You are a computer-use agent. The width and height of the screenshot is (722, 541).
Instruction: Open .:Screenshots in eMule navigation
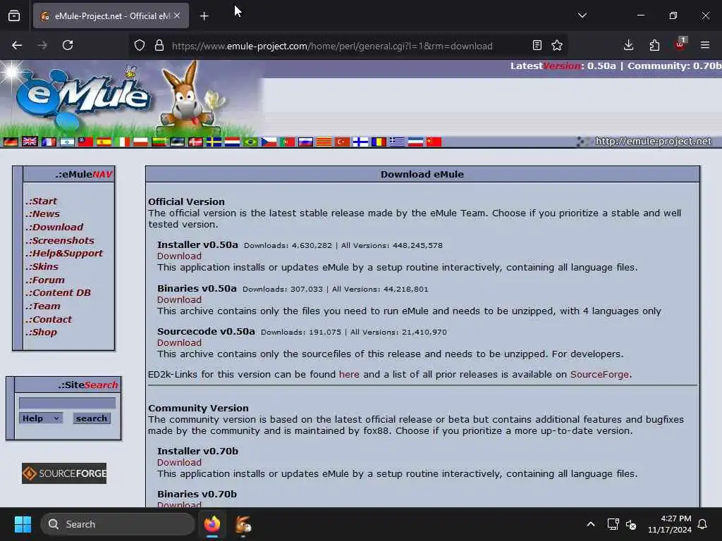tap(60, 241)
